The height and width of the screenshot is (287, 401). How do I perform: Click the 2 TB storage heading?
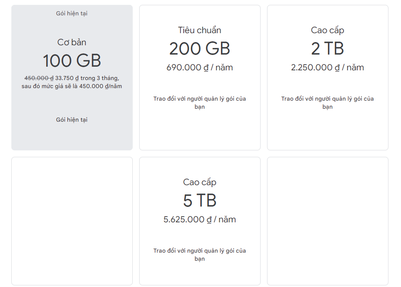pos(327,49)
